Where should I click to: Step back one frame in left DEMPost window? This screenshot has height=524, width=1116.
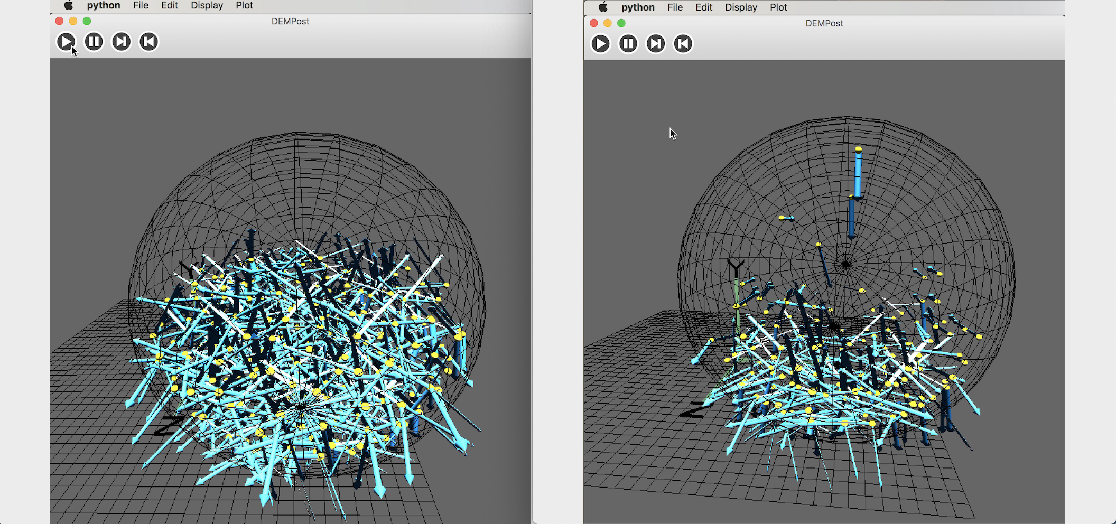(x=149, y=42)
